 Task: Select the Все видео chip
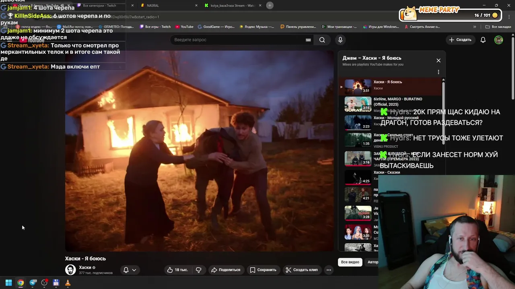click(x=350, y=262)
